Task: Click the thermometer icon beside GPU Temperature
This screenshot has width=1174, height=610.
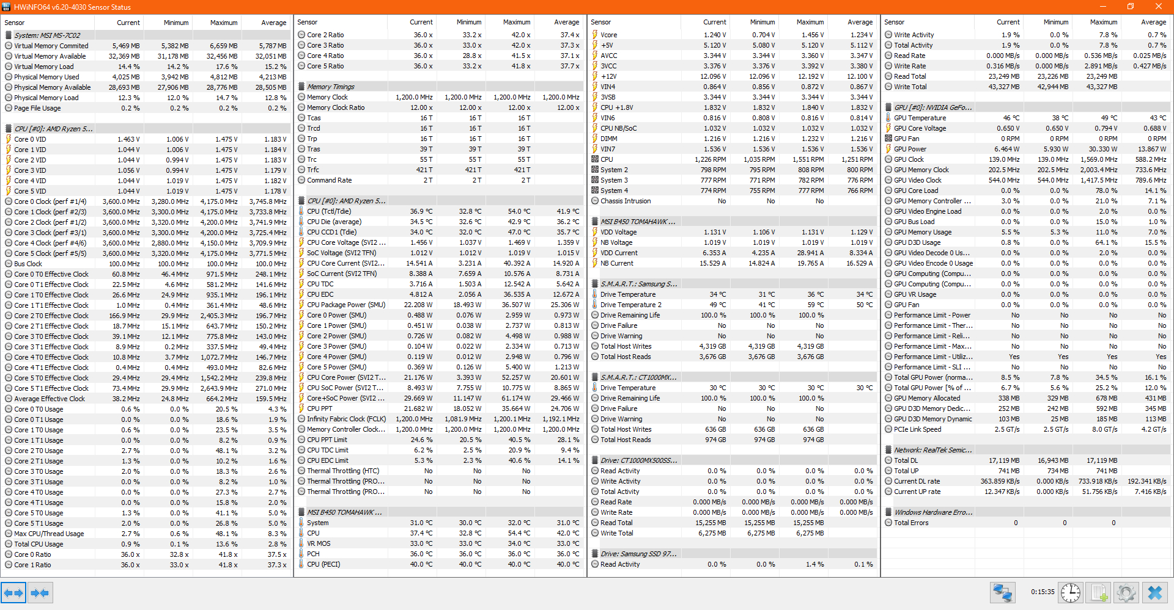Action: click(x=888, y=118)
